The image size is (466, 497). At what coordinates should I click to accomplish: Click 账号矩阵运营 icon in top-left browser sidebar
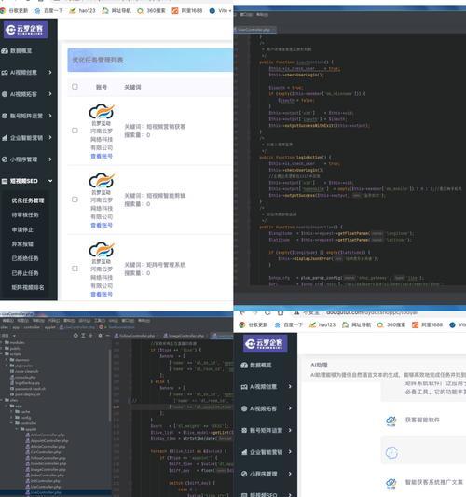click(x=5, y=116)
